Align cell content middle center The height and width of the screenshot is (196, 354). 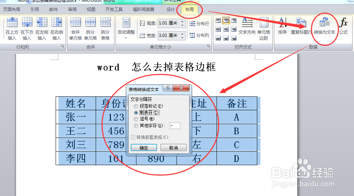226,29
